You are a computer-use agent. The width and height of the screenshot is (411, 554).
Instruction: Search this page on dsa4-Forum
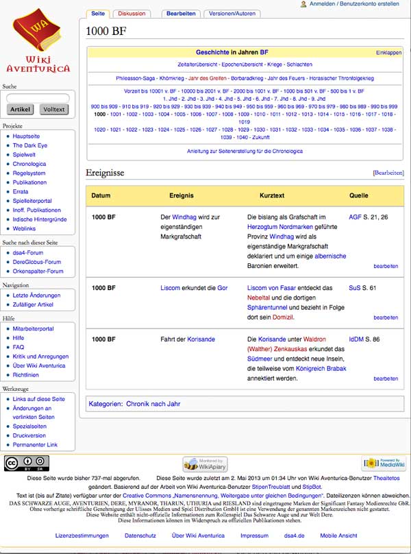click(28, 252)
